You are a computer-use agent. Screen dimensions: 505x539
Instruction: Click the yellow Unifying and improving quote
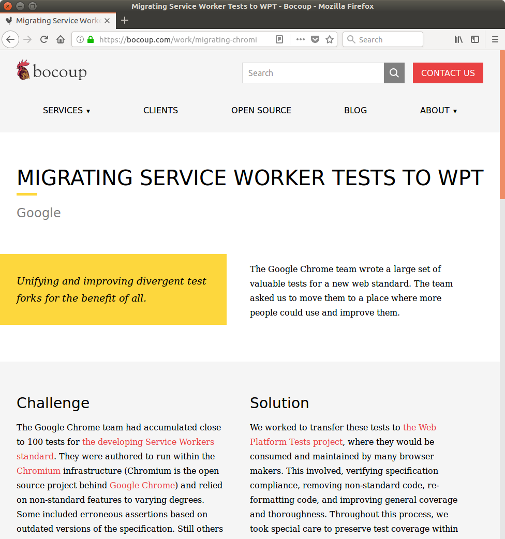coord(113,290)
